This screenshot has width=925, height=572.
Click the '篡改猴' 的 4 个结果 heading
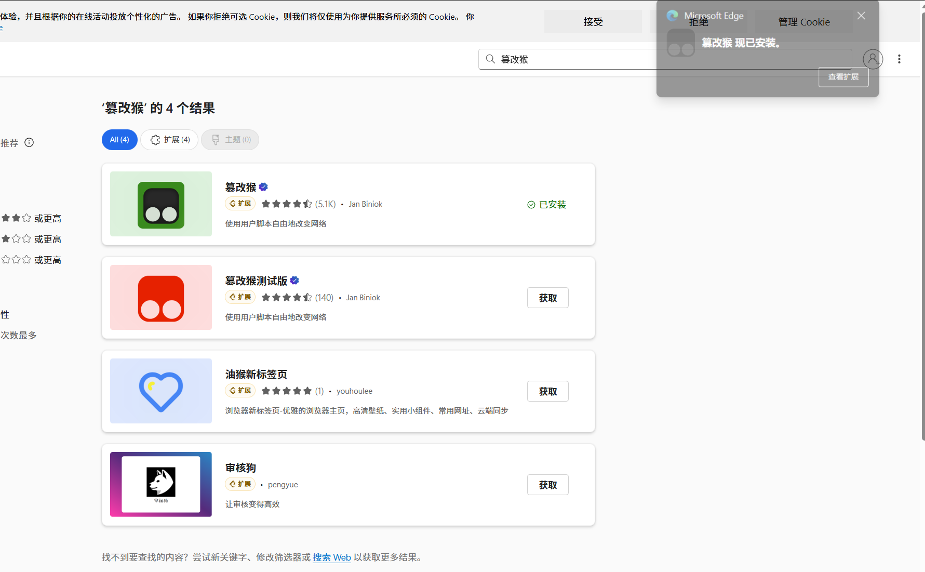158,108
